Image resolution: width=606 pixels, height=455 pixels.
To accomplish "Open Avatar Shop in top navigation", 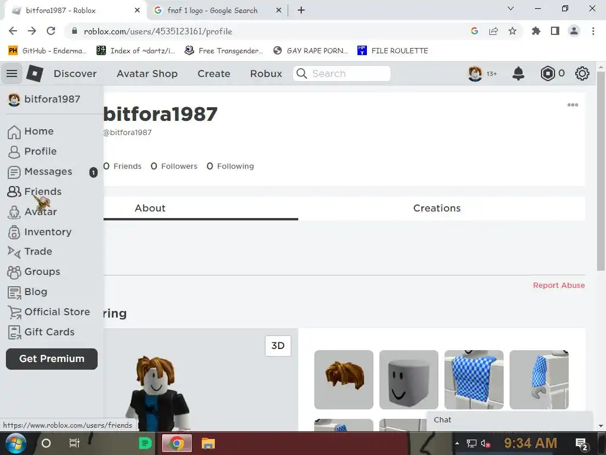I will pos(147,73).
